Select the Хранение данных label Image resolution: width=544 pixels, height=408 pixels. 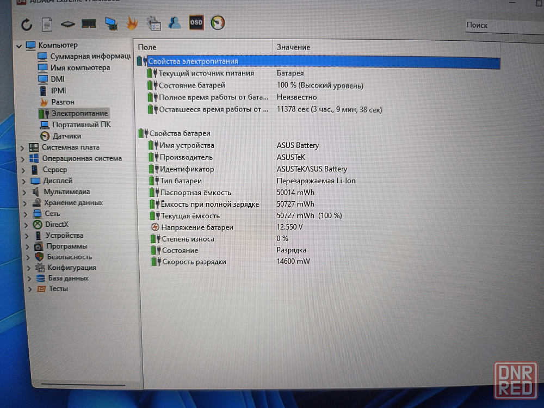73,203
